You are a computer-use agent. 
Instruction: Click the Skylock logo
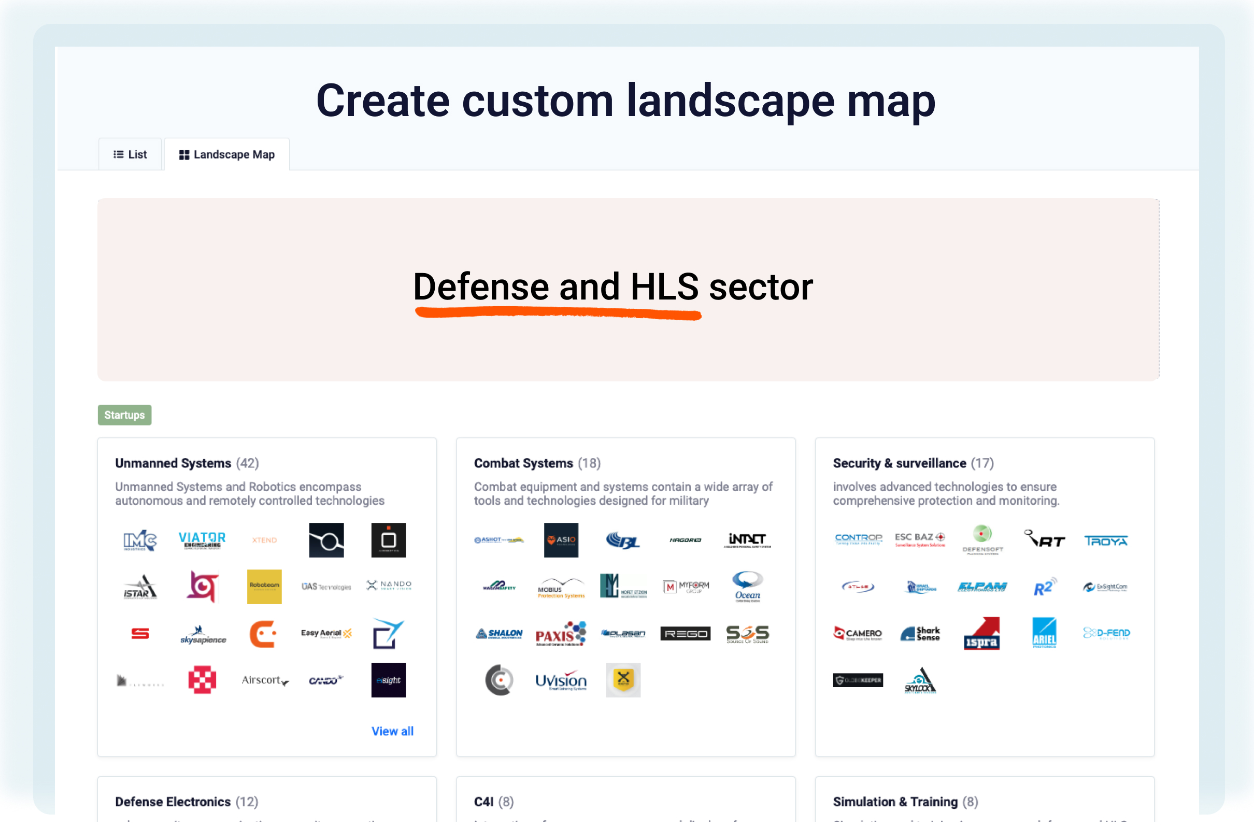[x=920, y=681]
